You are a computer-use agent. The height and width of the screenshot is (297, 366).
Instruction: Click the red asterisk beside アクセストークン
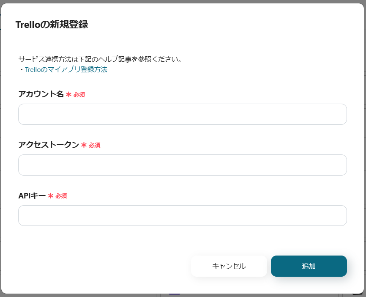click(83, 145)
